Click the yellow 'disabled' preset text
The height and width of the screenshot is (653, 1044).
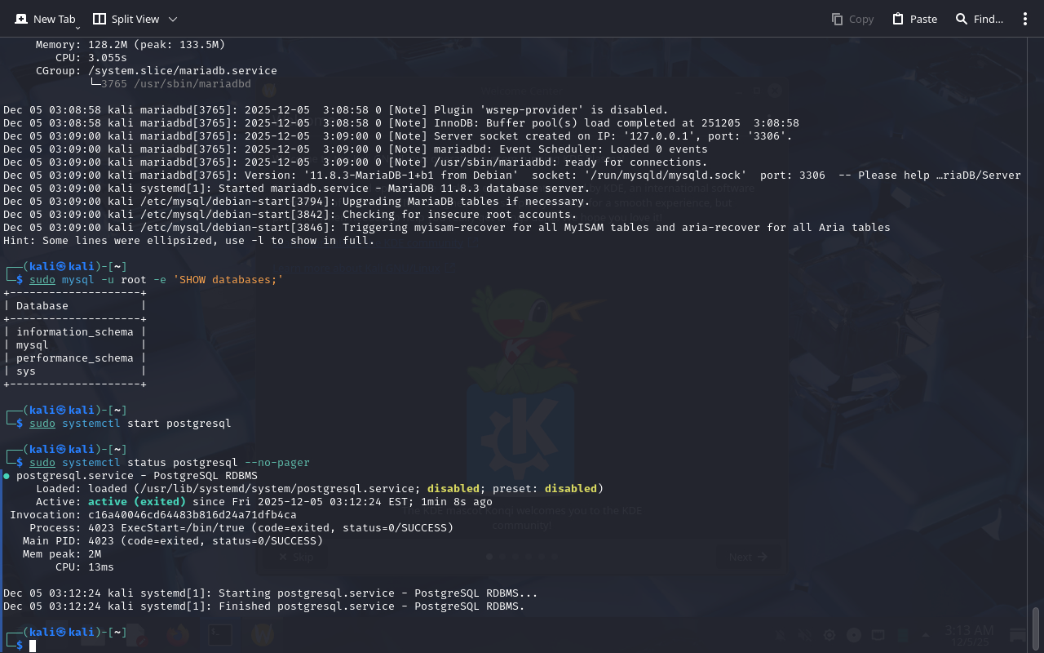click(x=571, y=489)
